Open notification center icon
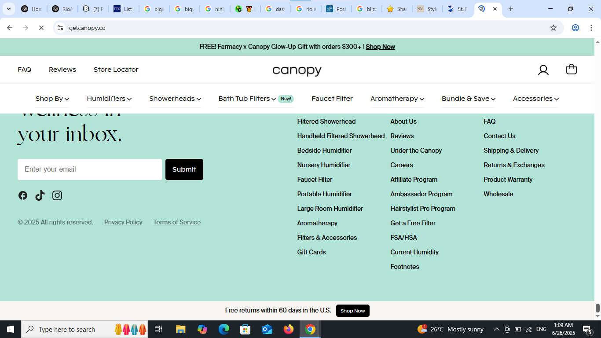The width and height of the screenshot is (601, 338). [587, 329]
